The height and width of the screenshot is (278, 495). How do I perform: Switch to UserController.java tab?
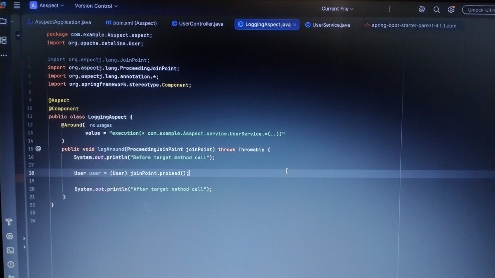(197, 23)
